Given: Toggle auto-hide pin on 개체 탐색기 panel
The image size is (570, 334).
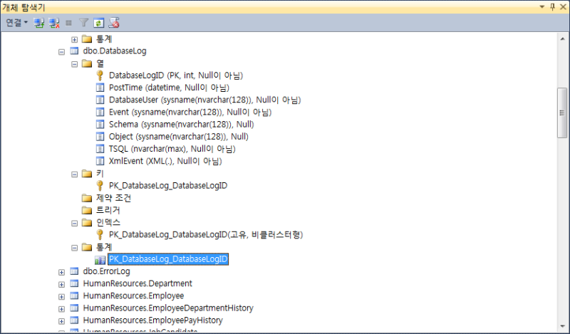Looking at the screenshot, I should pyautogui.click(x=552, y=6).
